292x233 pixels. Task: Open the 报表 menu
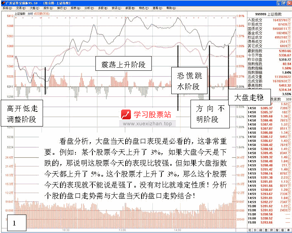point(75,8)
